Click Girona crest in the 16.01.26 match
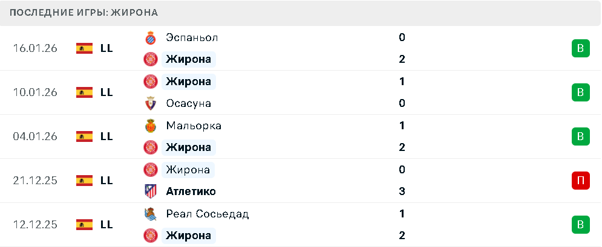 tap(150, 59)
